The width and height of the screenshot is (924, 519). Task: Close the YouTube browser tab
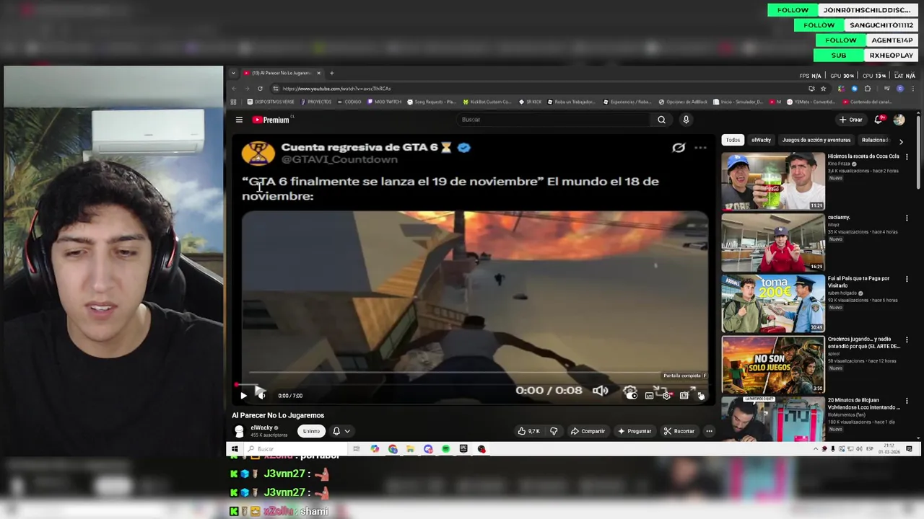point(318,73)
